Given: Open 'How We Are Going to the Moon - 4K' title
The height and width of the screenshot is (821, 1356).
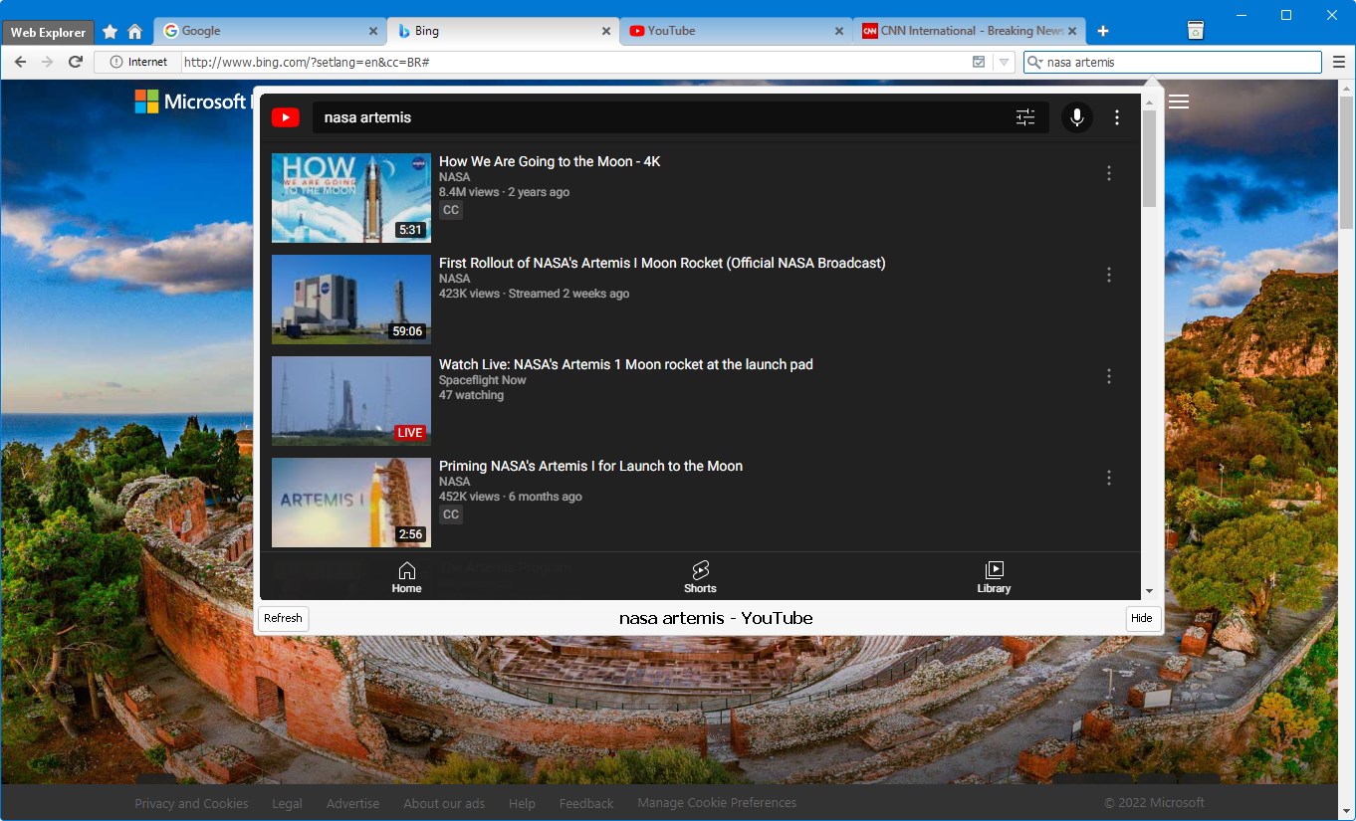Looking at the screenshot, I should pyautogui.click(x=550, y=161).
